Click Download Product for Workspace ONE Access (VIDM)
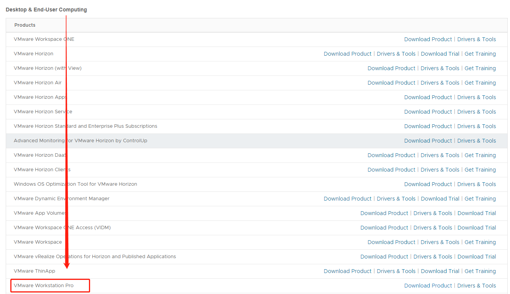Image resolution: width=510 pixels, height=294 pixels. 384,228
